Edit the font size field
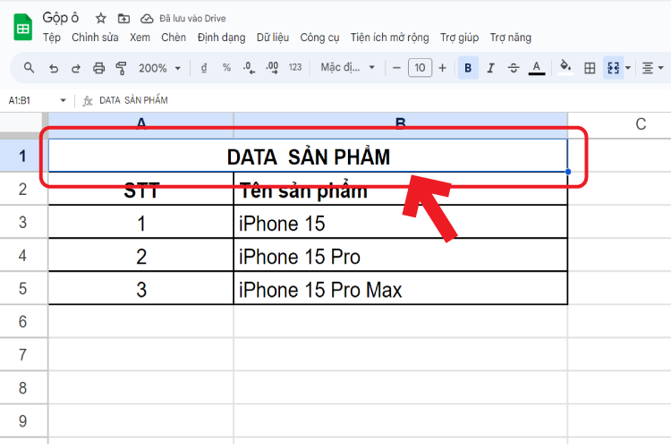The width and height of the screenshot is (671, 448). pyautogui.click(x=420, y=68)
